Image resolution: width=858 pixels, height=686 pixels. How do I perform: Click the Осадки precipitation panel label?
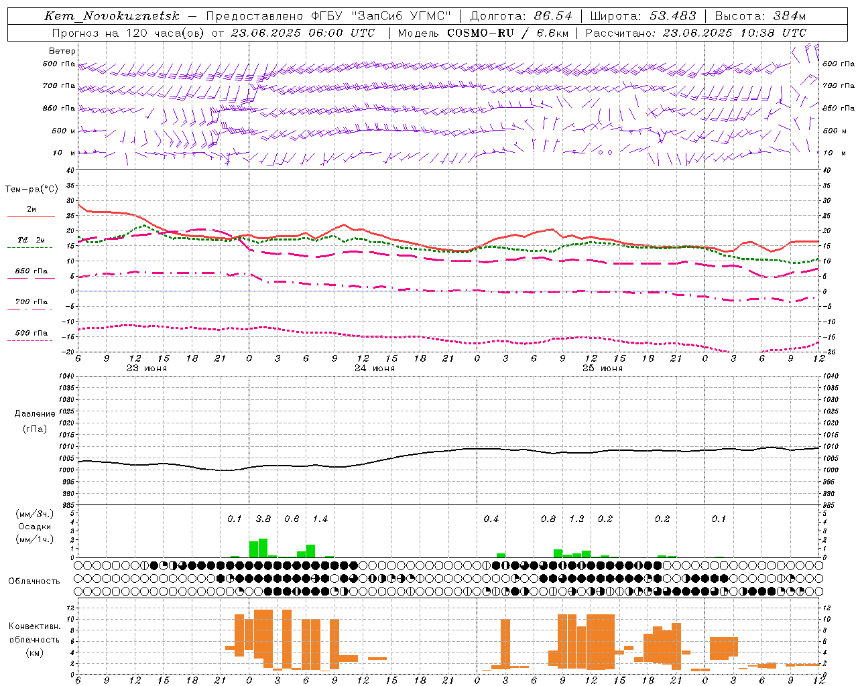[35, 527]
